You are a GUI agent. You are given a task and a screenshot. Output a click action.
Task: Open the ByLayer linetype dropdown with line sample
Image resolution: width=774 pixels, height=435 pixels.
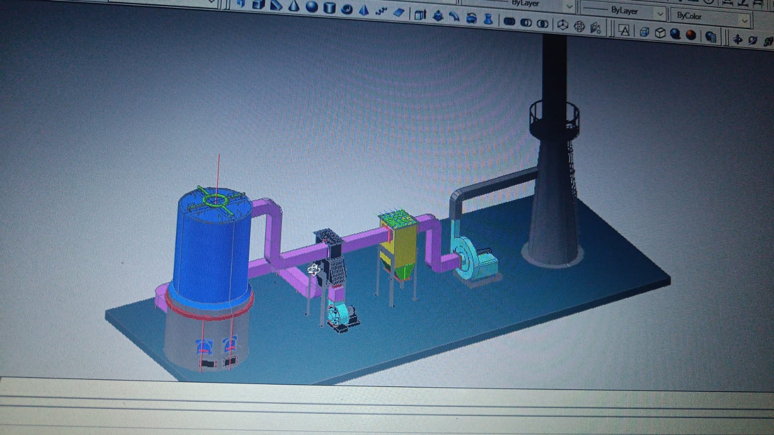(623, 10)
